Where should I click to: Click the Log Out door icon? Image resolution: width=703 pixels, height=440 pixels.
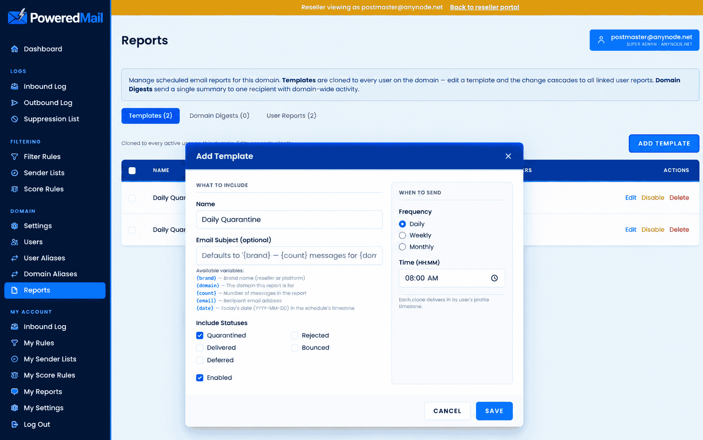(15, 424)
